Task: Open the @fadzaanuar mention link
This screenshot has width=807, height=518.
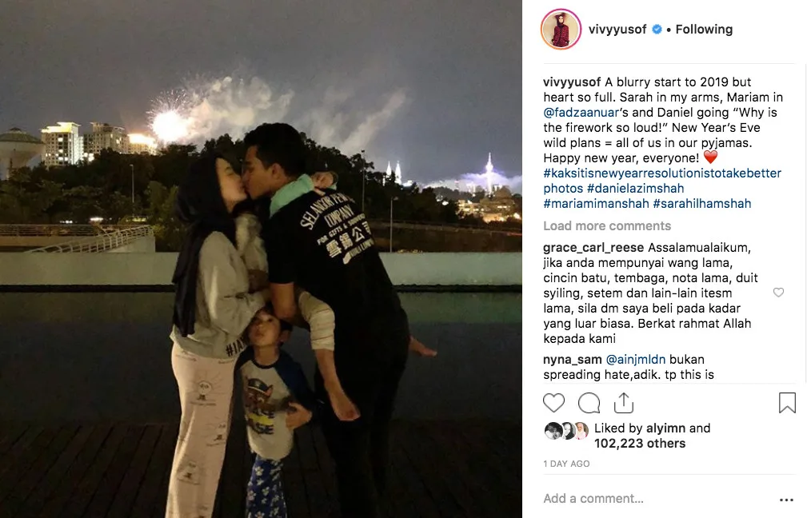Action: pyautogui.click(x=581, y=113)
